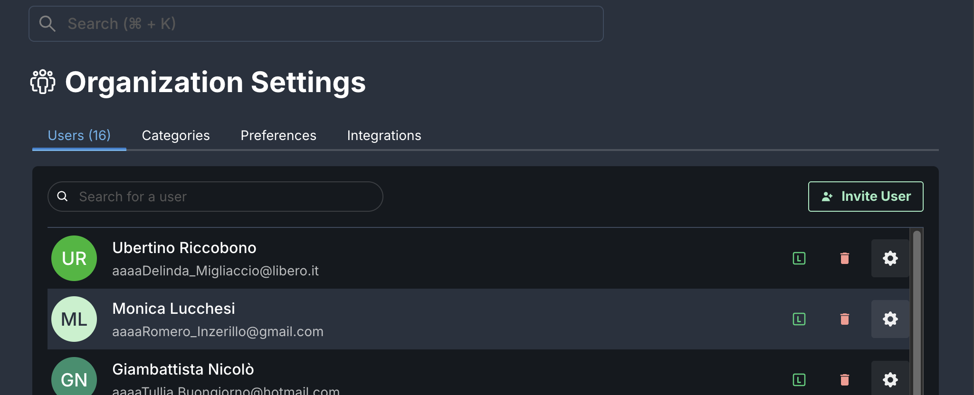Delete user Giambattista Nicolò with trash icon

(x=845, y=380)
